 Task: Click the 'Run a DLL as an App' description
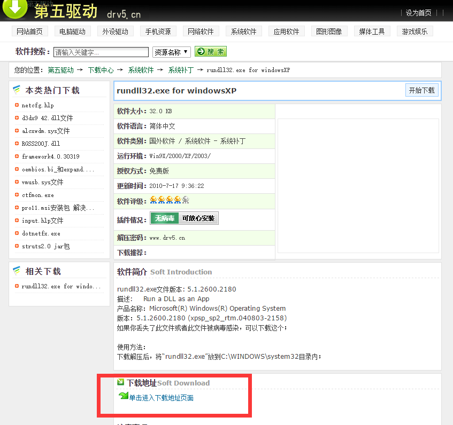tap(176, 298)
